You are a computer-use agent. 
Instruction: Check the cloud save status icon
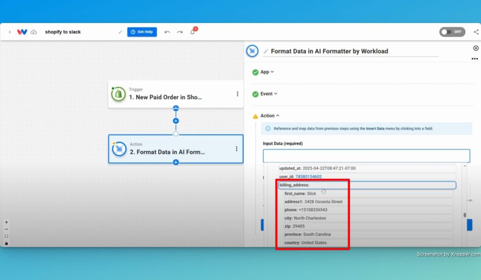coord(34,32)
